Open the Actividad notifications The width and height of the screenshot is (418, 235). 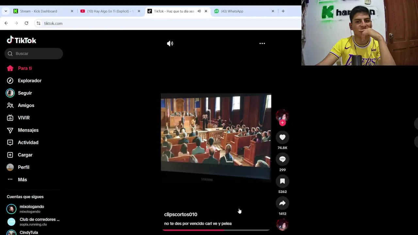click(x=28, y=143)
